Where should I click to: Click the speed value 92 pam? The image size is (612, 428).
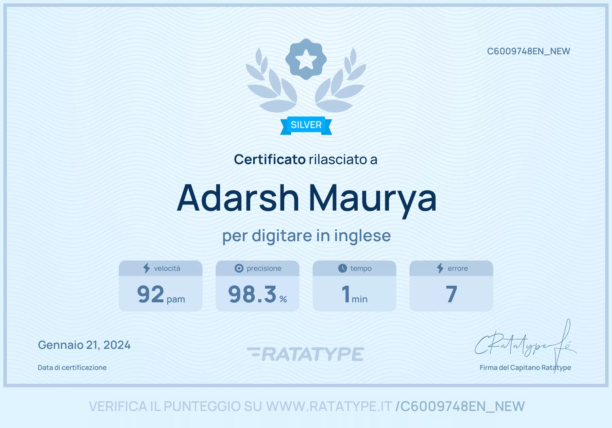point(161,295)
